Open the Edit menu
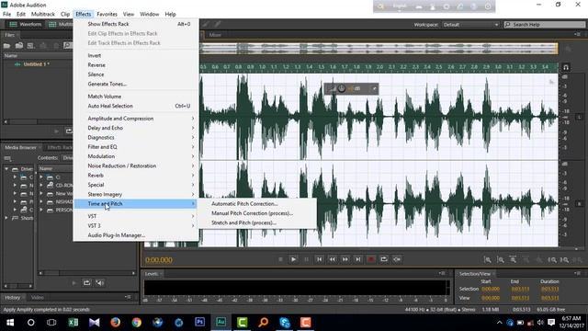This screenshot has width=588, height=331. point(21,14)
